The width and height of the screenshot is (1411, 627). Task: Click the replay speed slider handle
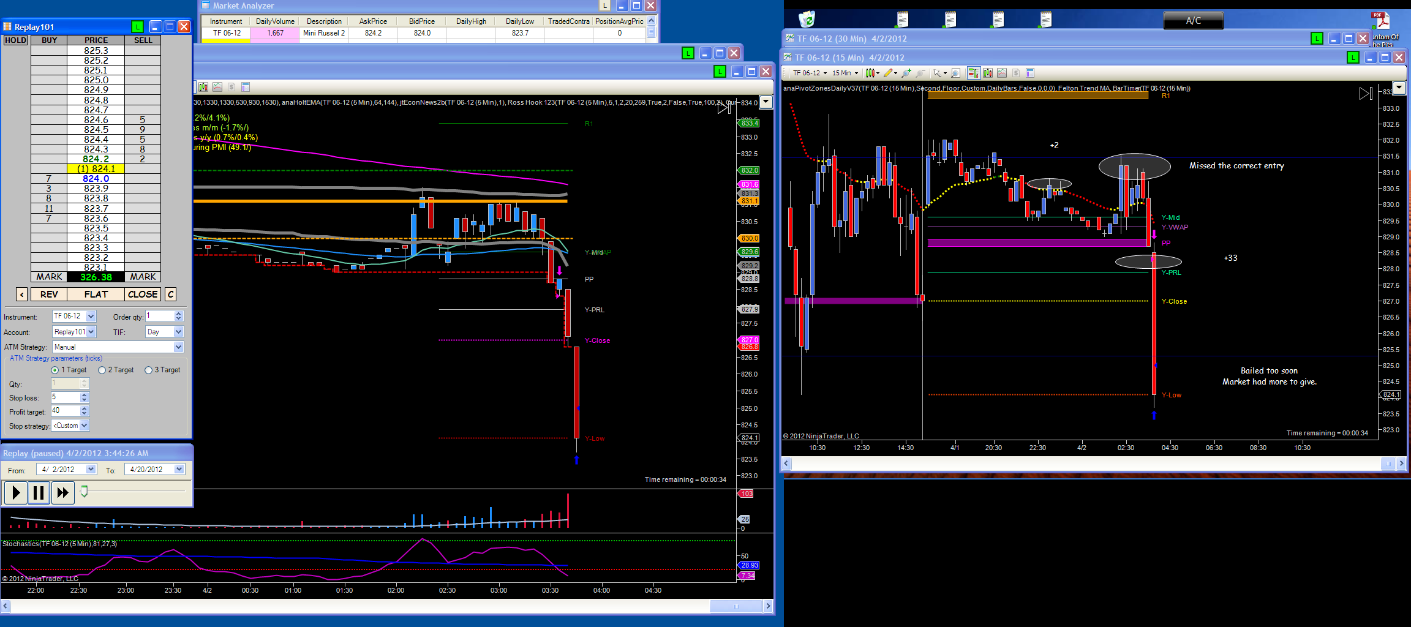tap(85, 490)
